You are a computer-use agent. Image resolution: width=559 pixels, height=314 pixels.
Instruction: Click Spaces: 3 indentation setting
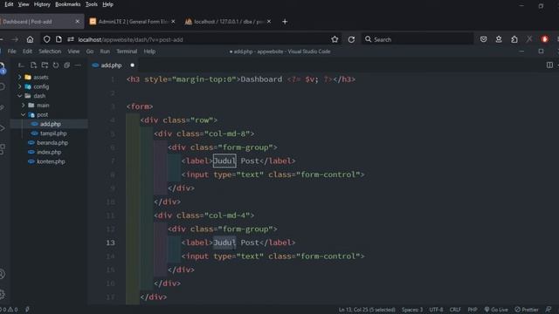coord(412,310)
